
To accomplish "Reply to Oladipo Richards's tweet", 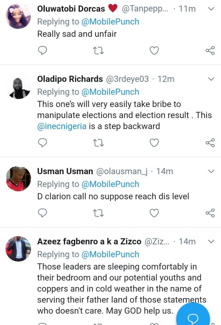I will click(x=42, y=143).
